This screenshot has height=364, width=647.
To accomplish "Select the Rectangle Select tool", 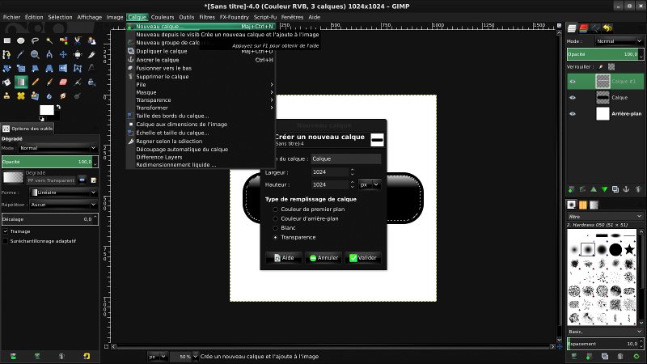I will (x=7, y=40).
